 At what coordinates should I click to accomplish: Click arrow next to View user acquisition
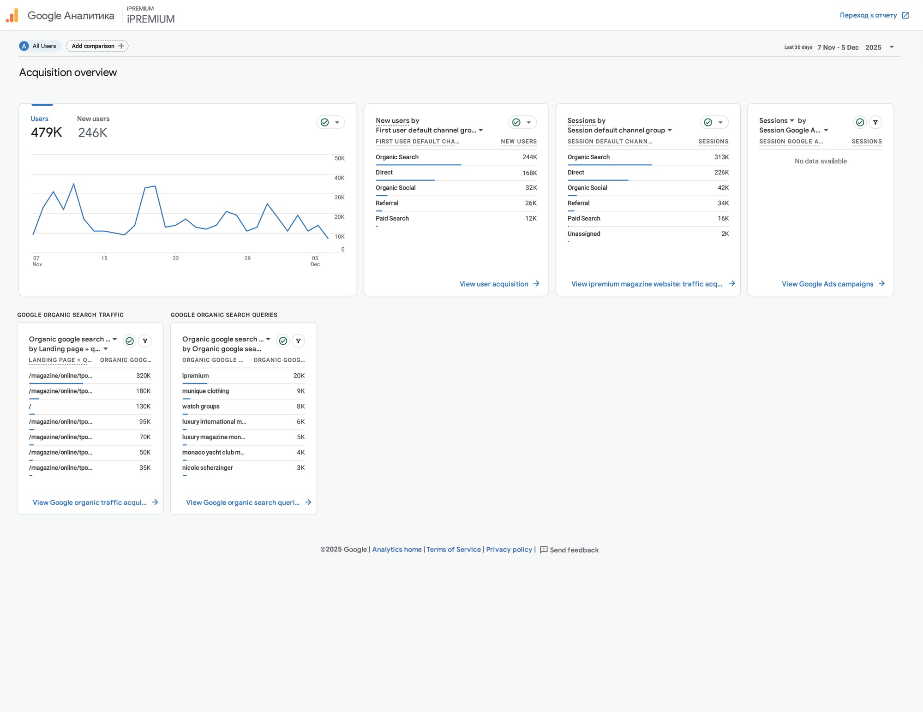536,284
